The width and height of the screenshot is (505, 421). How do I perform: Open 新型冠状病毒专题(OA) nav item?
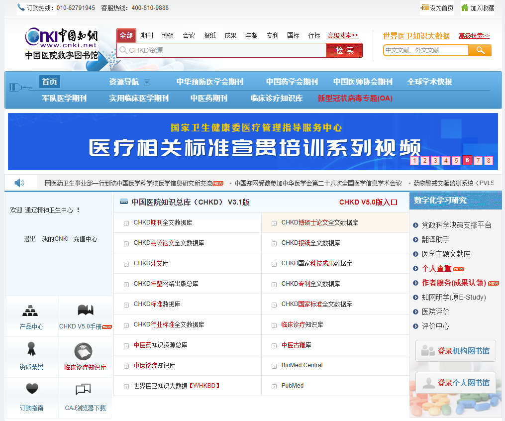(x=355, y=98)
